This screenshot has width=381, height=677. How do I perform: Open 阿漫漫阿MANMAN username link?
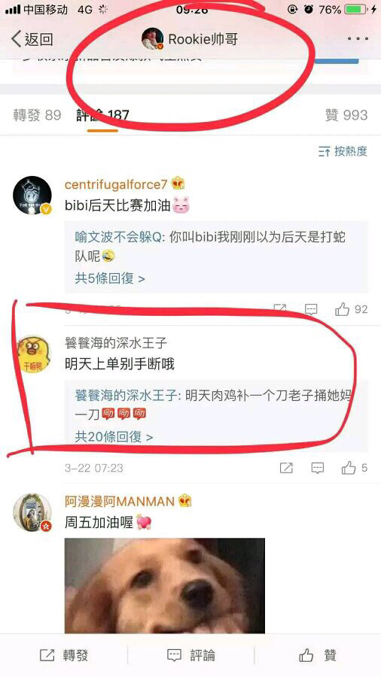(x=119, y=501)
